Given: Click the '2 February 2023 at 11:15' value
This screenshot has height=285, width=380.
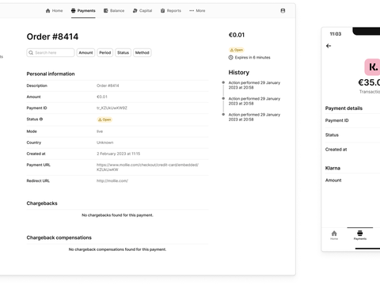Looking at the screenshot, I should 118,154.
